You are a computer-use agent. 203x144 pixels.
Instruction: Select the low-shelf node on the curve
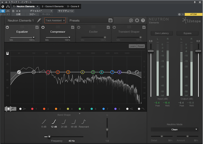point(33,72)
